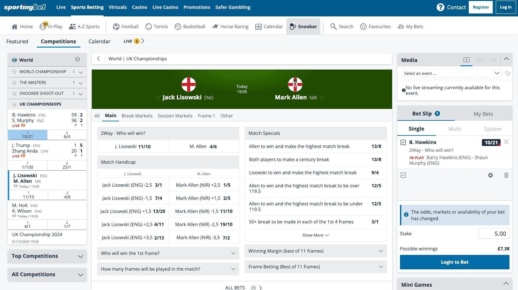Open the Search magnifier
The height and width of the screenshot is (290, 518).
pos(333,27)
